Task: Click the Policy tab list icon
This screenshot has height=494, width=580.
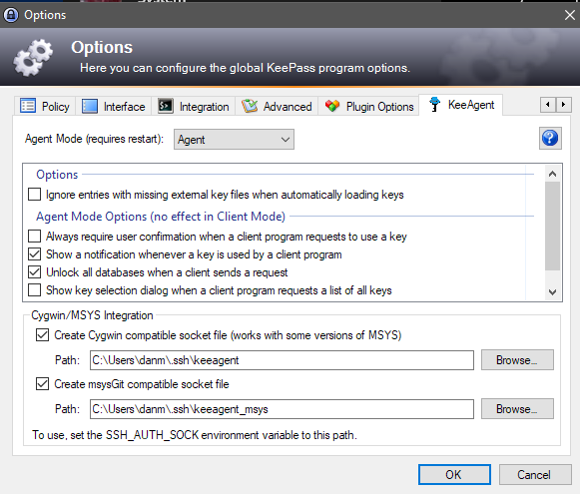Action: (28, 106)
